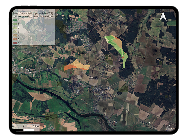
Task: Pick the pale yellow level 3 swatch
Action: coord(15,31)
